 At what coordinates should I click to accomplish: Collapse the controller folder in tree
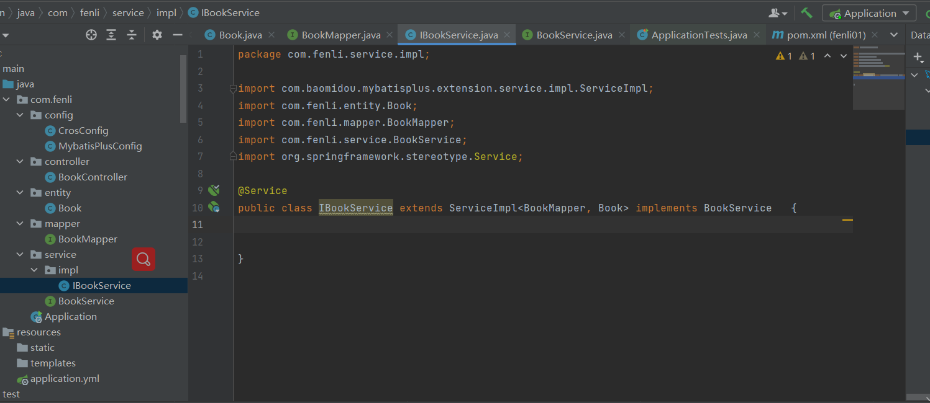[x=21, y=162]
